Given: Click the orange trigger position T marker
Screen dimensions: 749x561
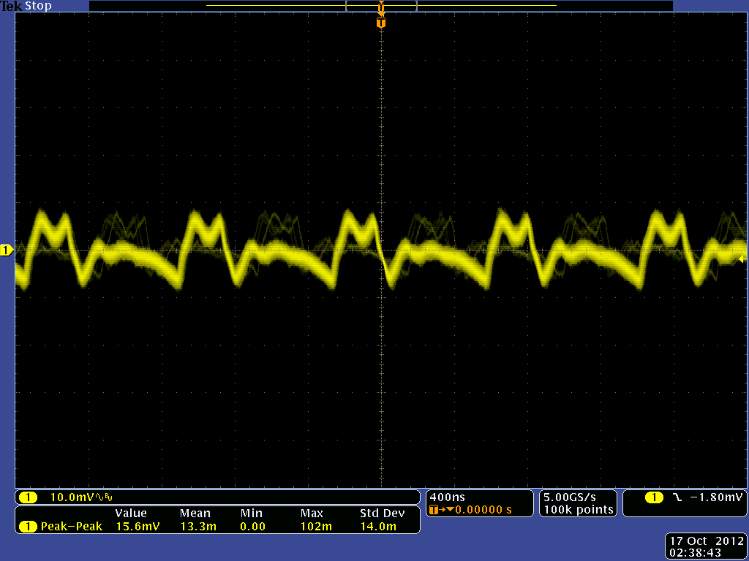Looking at the screenshot, I should click(380, 23).
